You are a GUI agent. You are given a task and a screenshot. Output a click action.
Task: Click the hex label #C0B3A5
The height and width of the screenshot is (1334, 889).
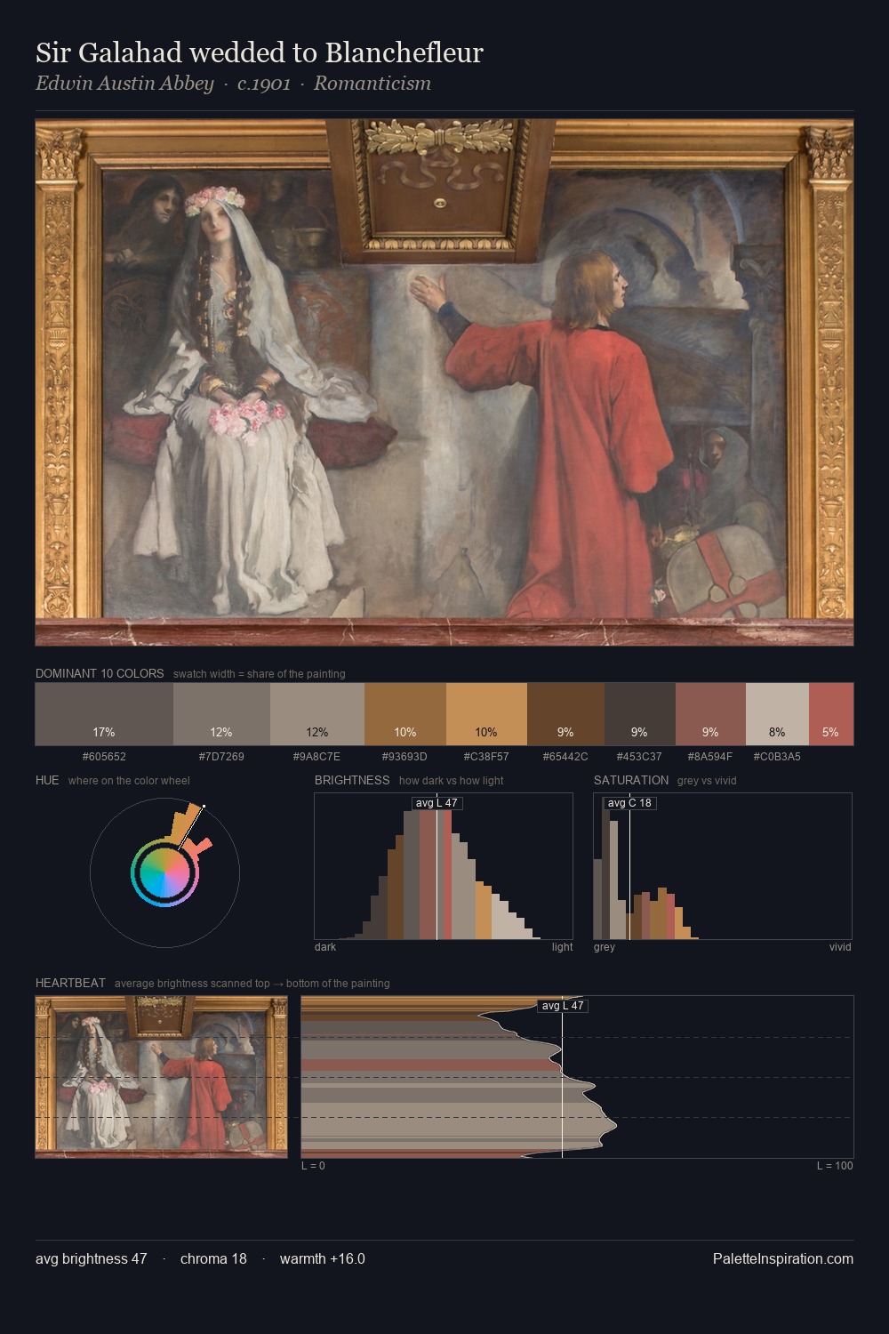coord(777,757)
